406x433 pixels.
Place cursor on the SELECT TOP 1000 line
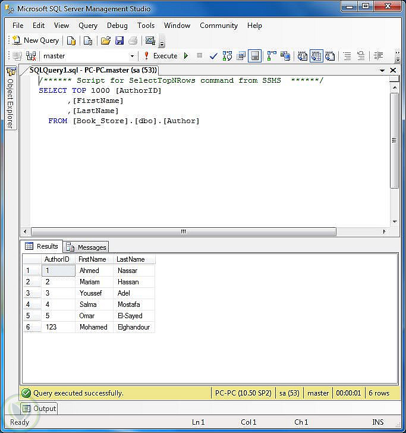[100, 90]
